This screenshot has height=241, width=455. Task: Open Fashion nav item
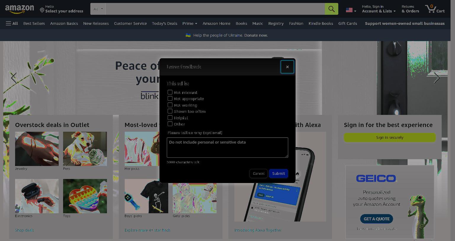click(296, 23)
